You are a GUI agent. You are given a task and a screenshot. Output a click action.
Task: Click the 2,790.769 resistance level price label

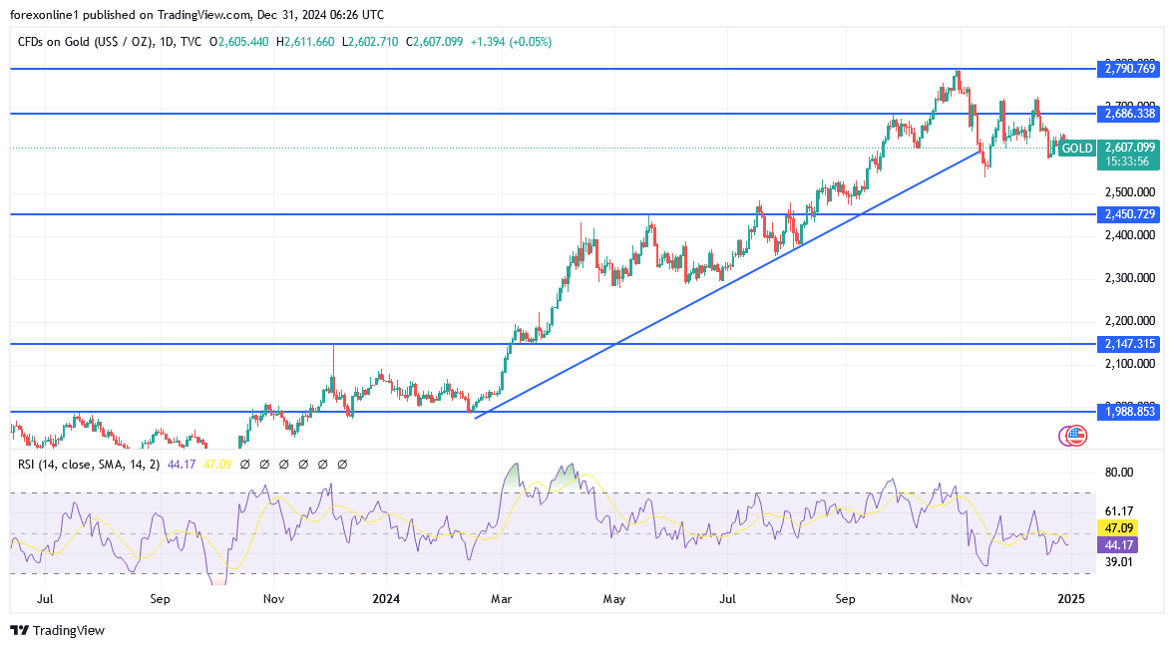click(1129, 69)
